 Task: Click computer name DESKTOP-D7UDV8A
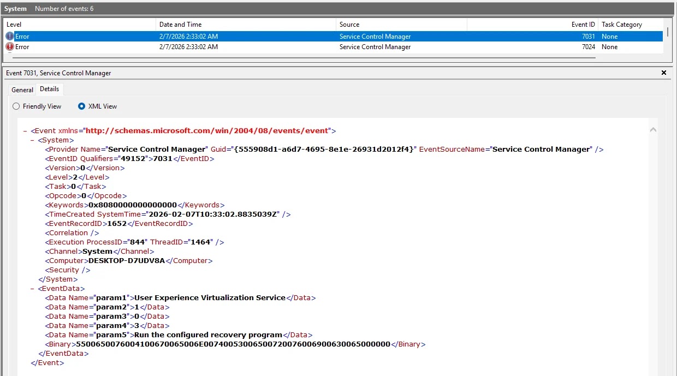point(127,261)
